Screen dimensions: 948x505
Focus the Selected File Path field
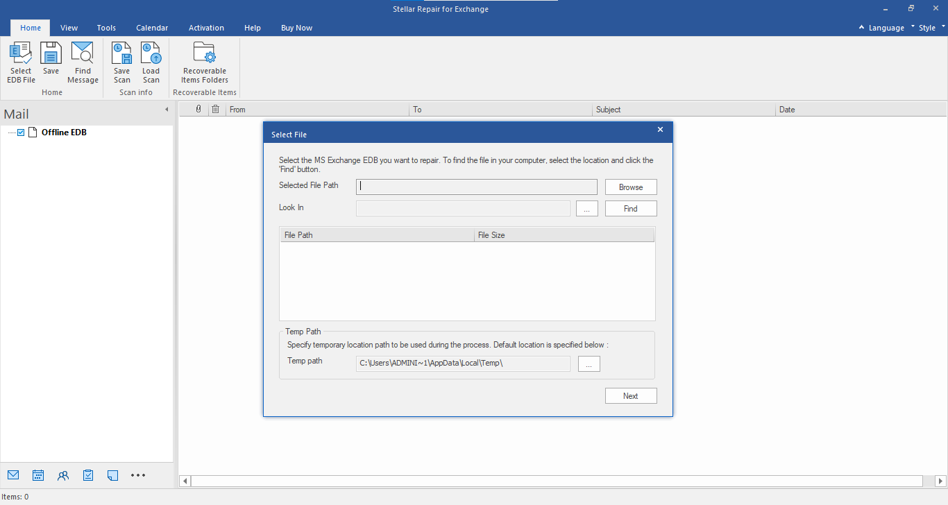pyautogui.click(x=477, y=187)
